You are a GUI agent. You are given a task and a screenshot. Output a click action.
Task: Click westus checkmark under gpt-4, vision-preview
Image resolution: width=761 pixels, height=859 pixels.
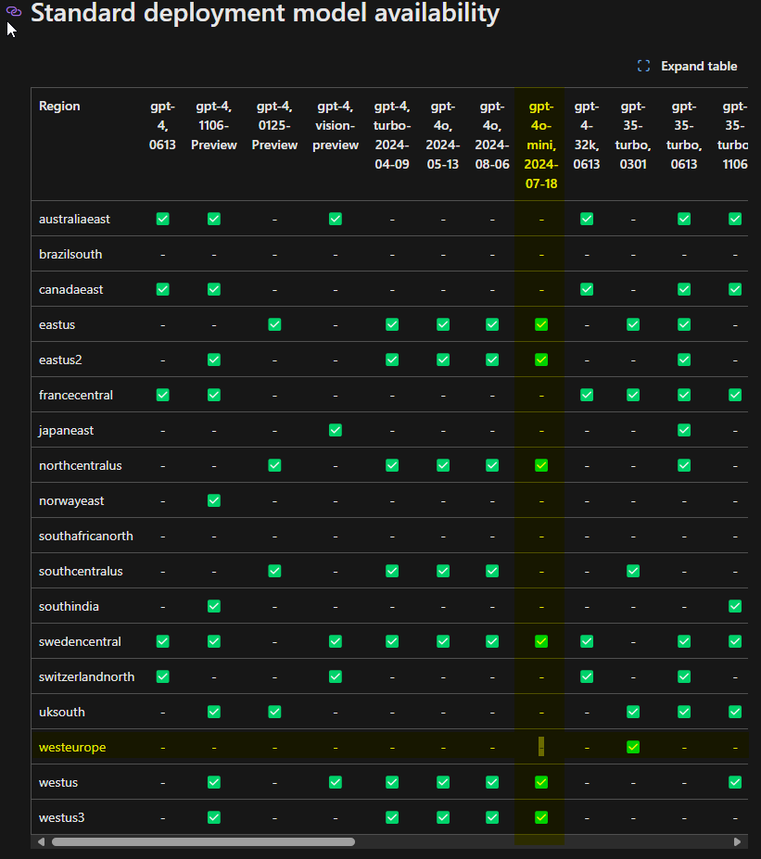coord(336,783)
